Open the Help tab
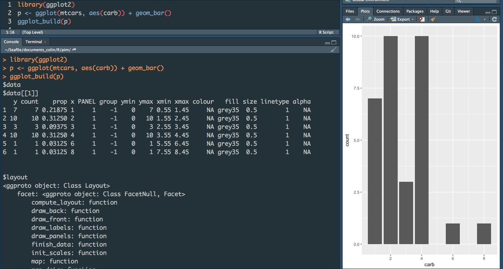 point(435,11)
